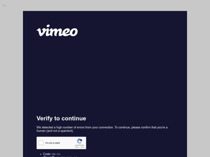Viewport: 210px width, 157px height.
Task: Click the back arrow icon
Action: [x=5, y=5]
